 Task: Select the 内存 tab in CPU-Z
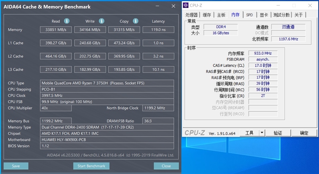pos(235,15)
